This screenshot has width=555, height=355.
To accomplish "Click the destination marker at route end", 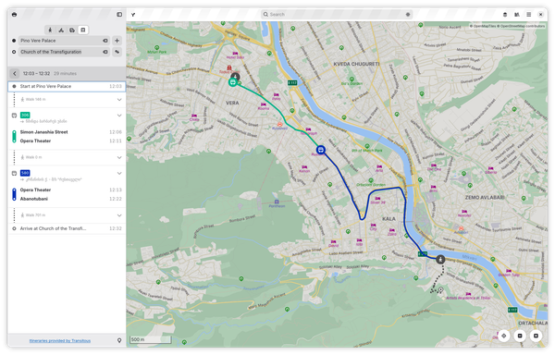I will pyautogui.click(x=440, y=290).
